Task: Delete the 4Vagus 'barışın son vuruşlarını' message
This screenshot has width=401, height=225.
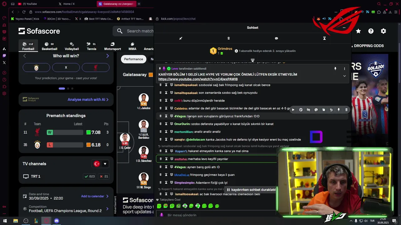Action: [x=160, y=116]
